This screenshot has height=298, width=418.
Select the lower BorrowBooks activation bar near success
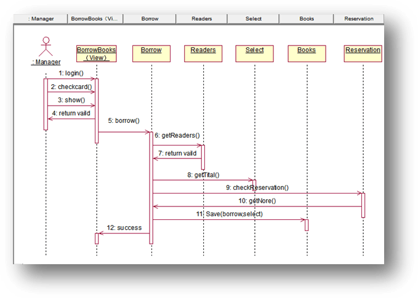(97, 238)
